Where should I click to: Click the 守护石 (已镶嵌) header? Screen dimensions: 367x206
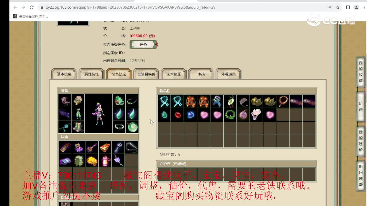tap(237, 164)
